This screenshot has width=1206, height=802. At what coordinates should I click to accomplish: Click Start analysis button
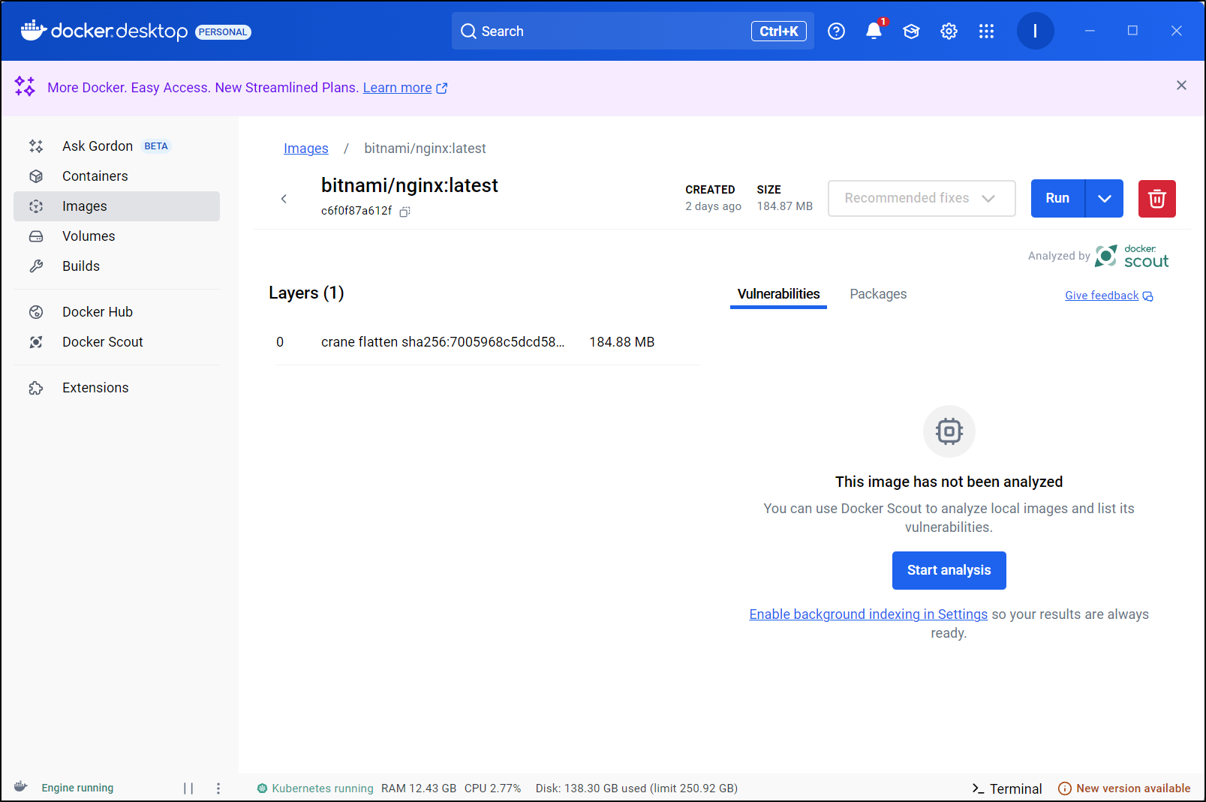click(949, 571)
